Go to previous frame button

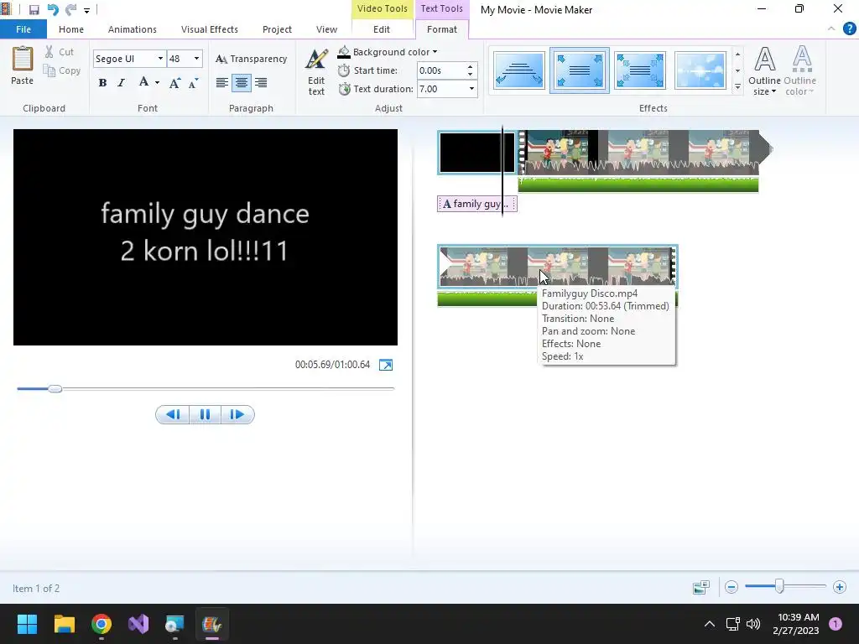click(x=173, y=414)
